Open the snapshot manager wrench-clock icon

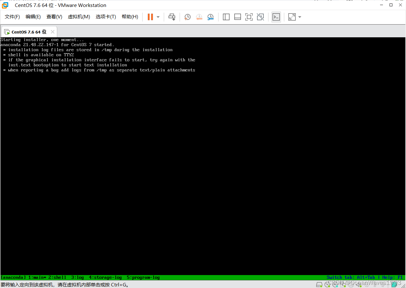click(x=211, y=17)
